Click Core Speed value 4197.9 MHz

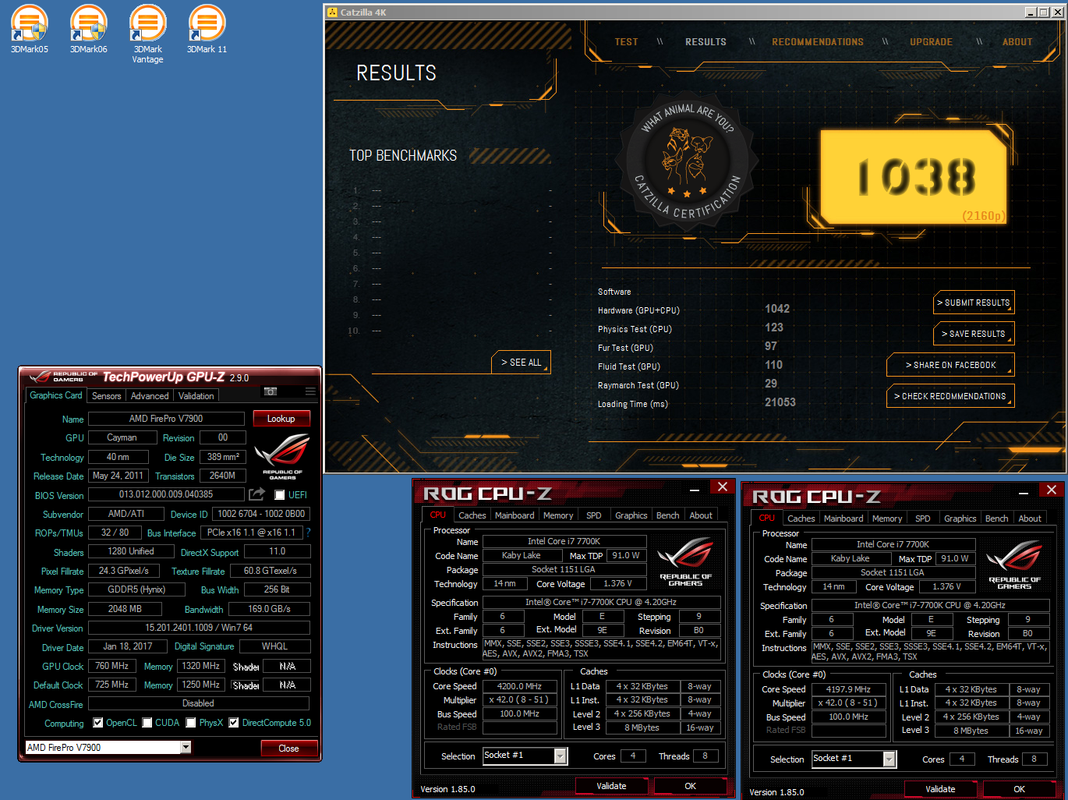pyautogui.click(x=849, y=689)
